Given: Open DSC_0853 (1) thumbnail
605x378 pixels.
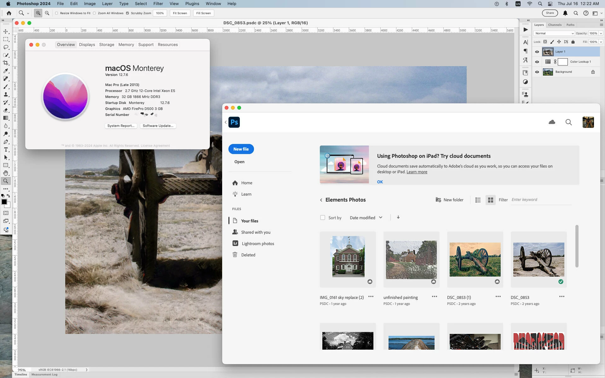Looking at the screenshot, I should 475,260.
